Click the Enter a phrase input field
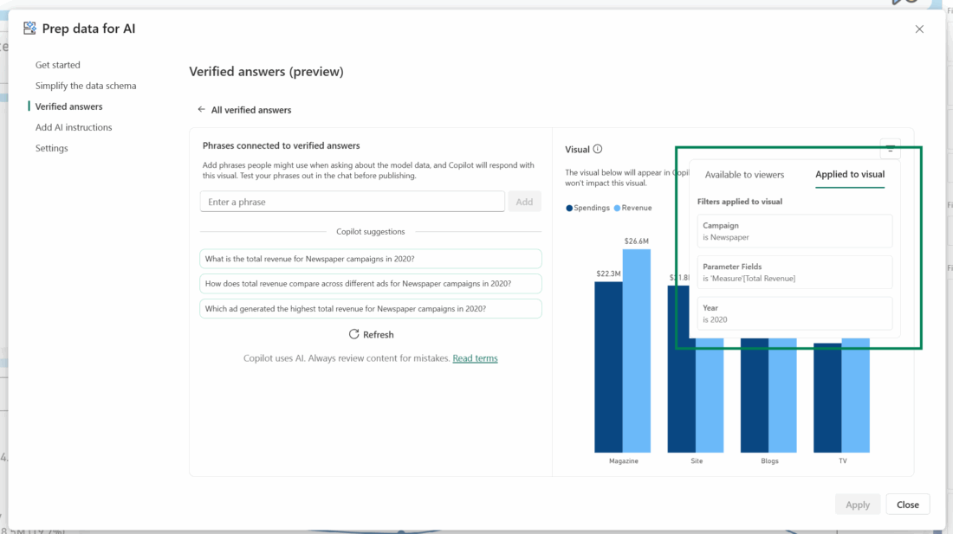This screenshot has width=953, height=534. pos(352,202)
